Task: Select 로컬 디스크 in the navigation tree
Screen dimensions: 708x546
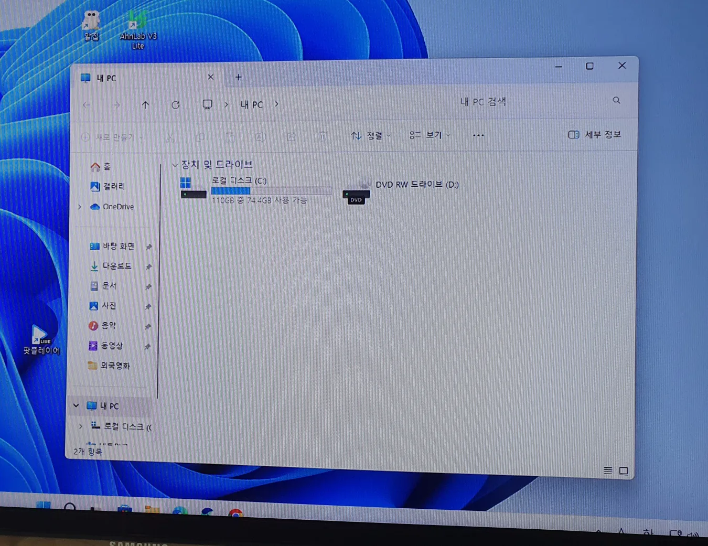Action: [121, 426]
